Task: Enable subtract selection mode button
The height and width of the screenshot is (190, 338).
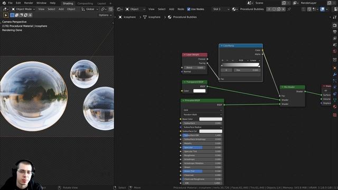Action: pos(21,15)
